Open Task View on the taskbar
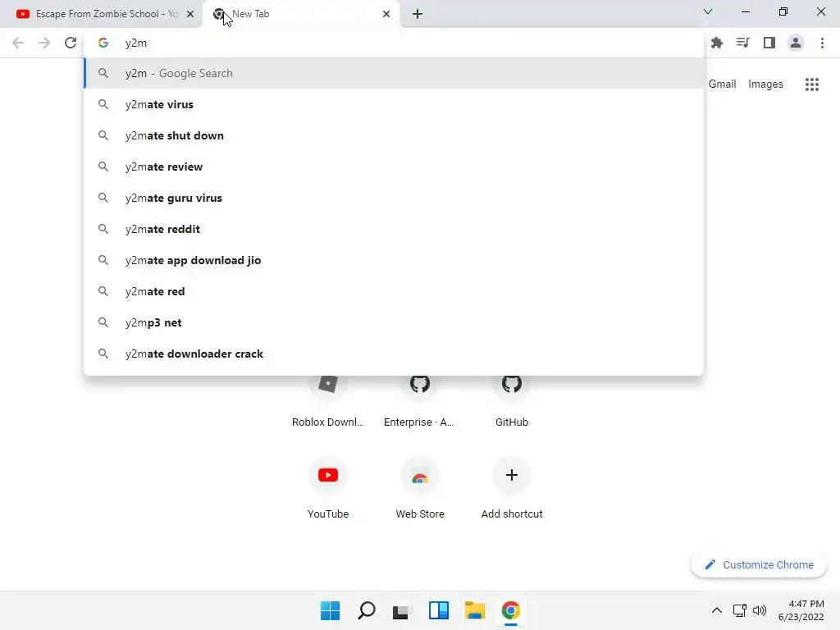The image size is (840, 630). pyautogui.click(x=402, y=610)
